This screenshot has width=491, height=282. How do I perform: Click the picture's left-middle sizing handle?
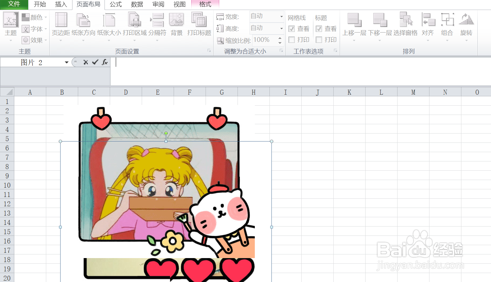(x=60, y=227)
